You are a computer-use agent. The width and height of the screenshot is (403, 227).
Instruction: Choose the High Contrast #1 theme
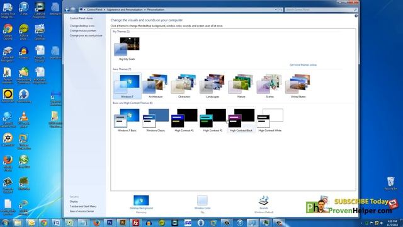(184, 120)
